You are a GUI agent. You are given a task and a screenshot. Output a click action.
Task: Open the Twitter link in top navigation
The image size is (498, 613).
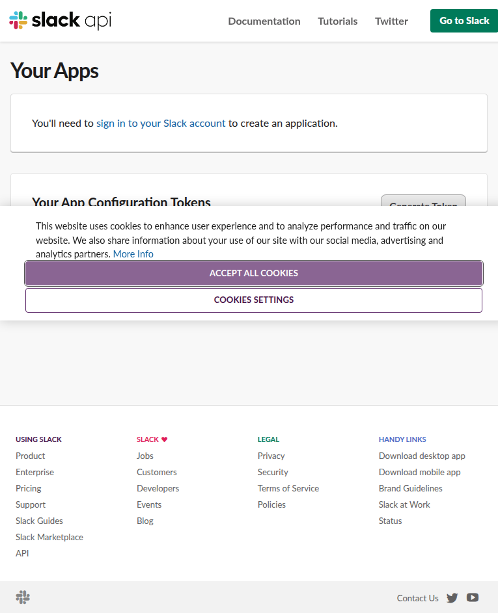point(391,21)
